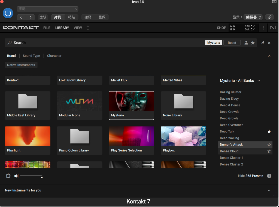The image size is (279, 207).
Task: Open the Piano Colors Library folder icon
Action: click(x=80, y=136)
